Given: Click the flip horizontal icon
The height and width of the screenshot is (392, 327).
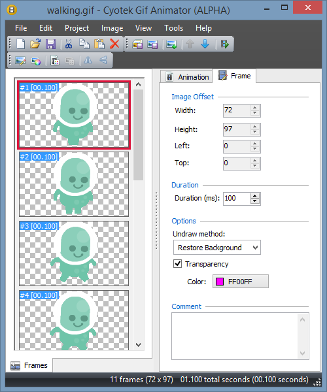Looking at the screenshot, I should pos(88,60).
